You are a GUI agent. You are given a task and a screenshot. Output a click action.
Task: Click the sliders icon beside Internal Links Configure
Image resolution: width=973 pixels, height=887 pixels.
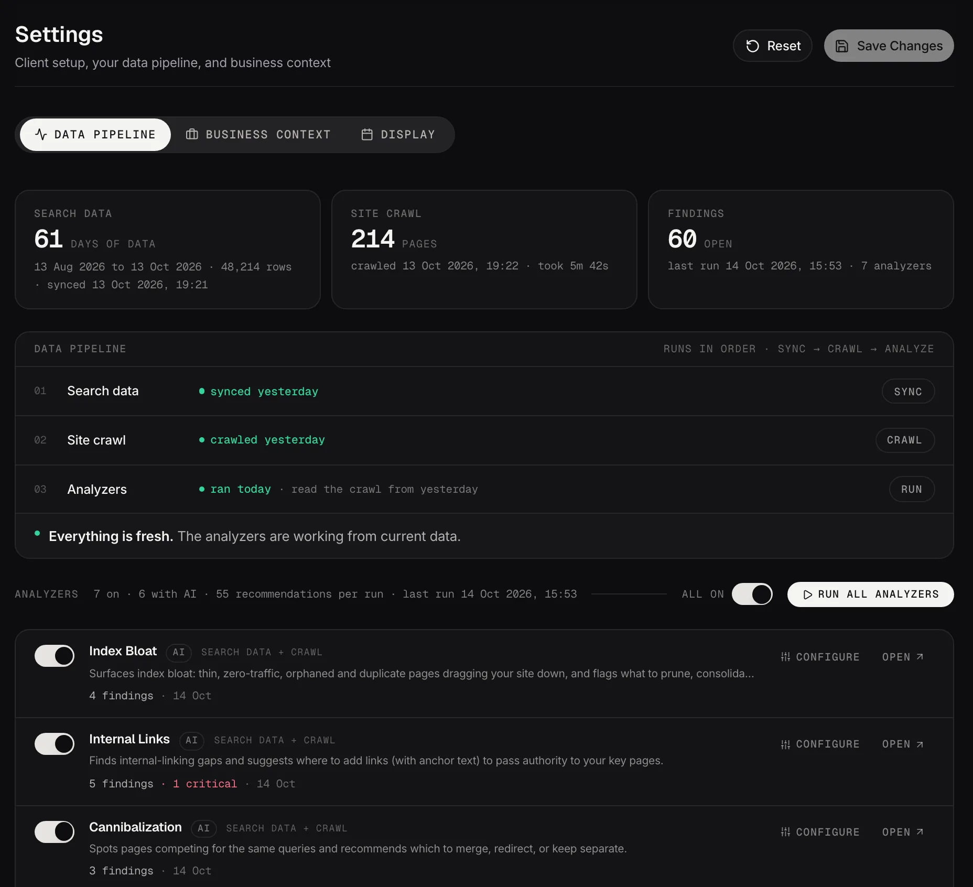tap(785, 744)
